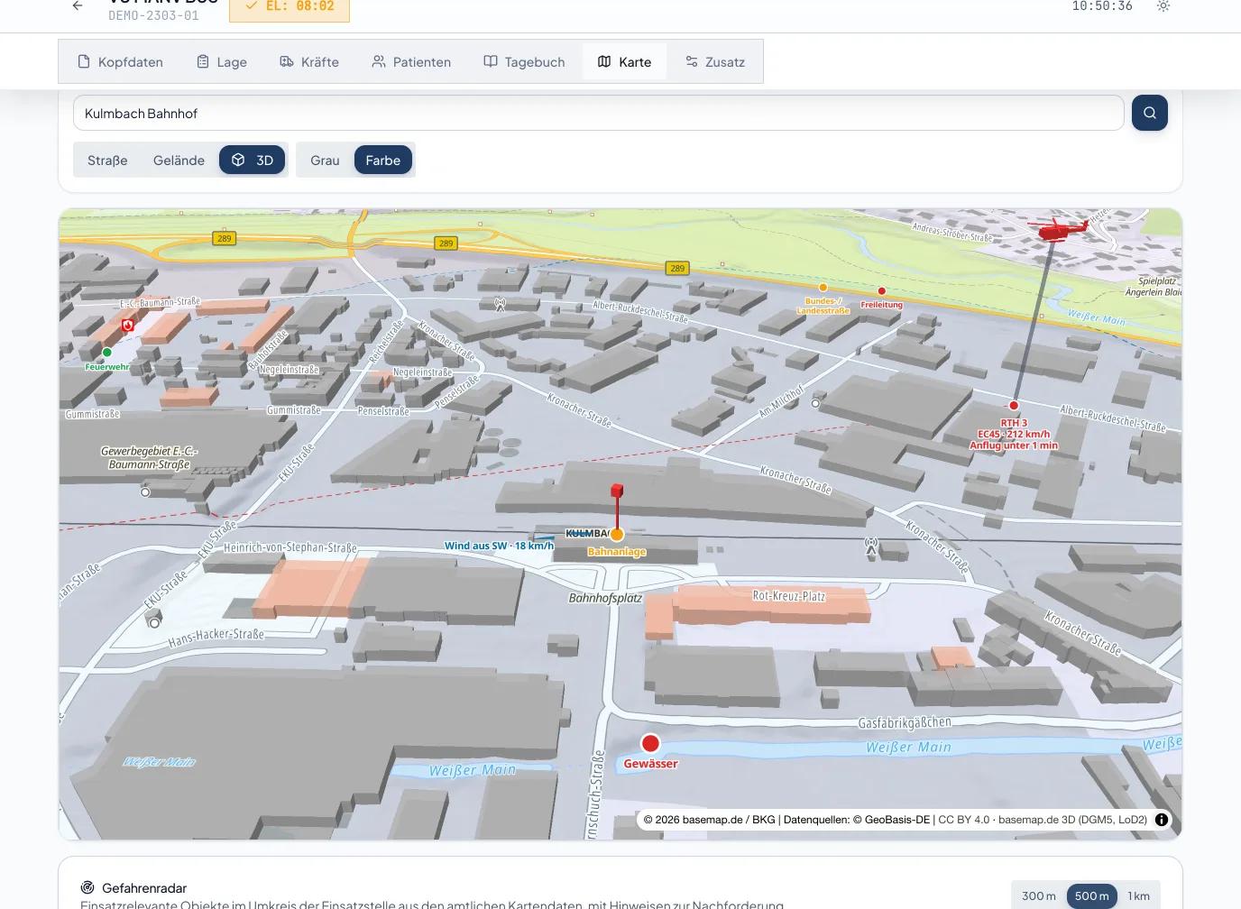
Task: Open the Tagebuch tab
Action: 524,62
